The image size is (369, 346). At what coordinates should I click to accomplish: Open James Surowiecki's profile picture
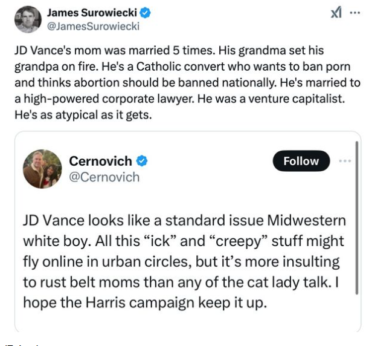pyautogui.click(x=28, y=19)
